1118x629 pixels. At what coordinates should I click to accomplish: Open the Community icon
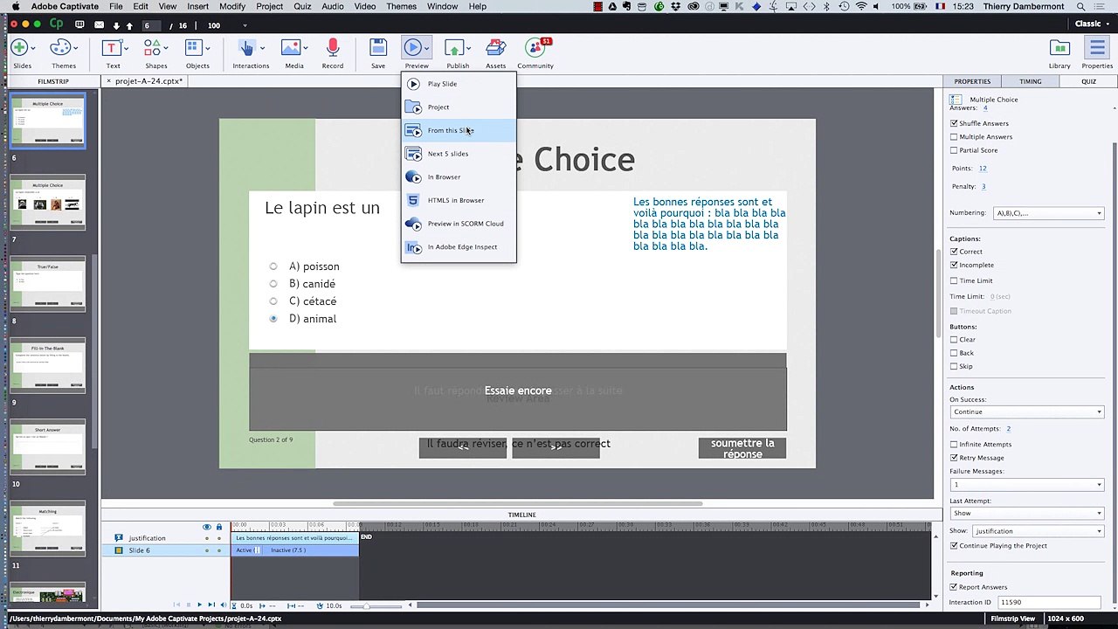point(535,48)
